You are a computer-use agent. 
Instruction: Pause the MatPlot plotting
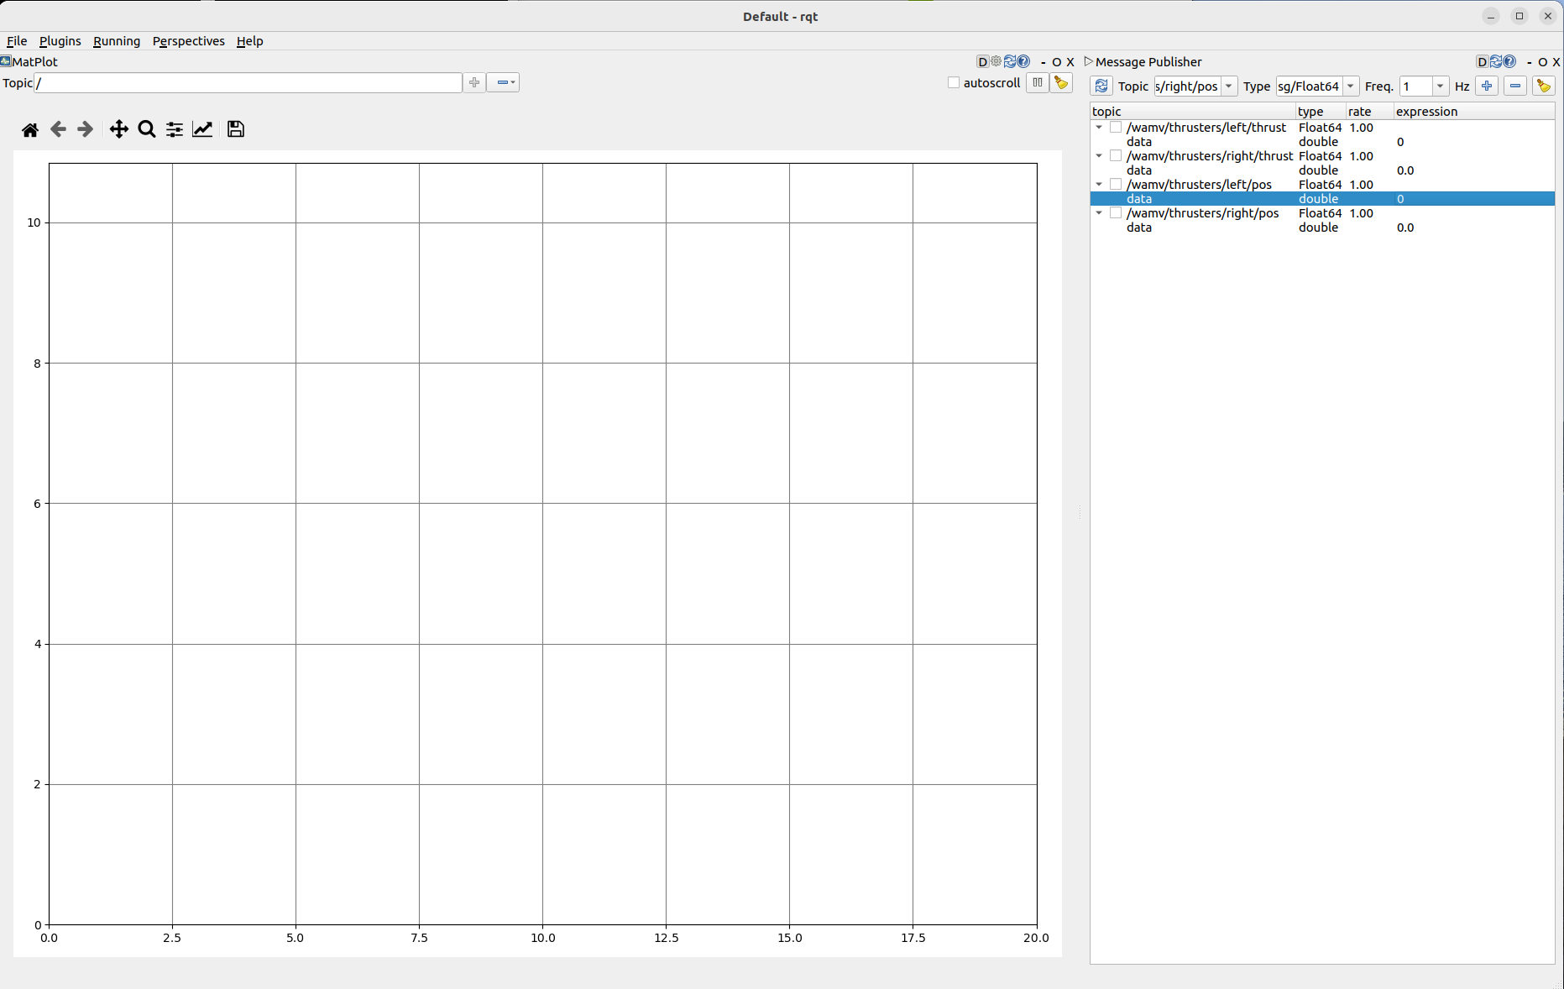[1038, 82]
